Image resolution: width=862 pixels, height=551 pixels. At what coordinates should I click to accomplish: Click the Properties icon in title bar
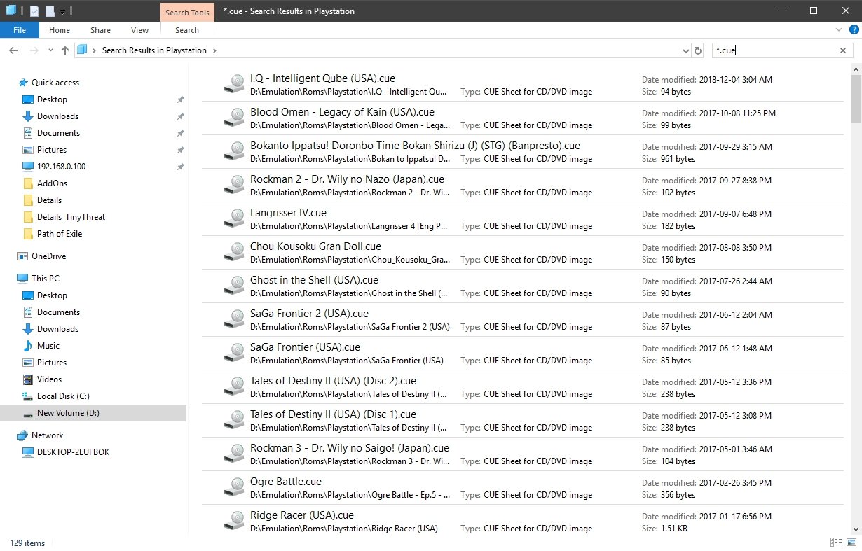pyautogui.click(x=34, y=11)
